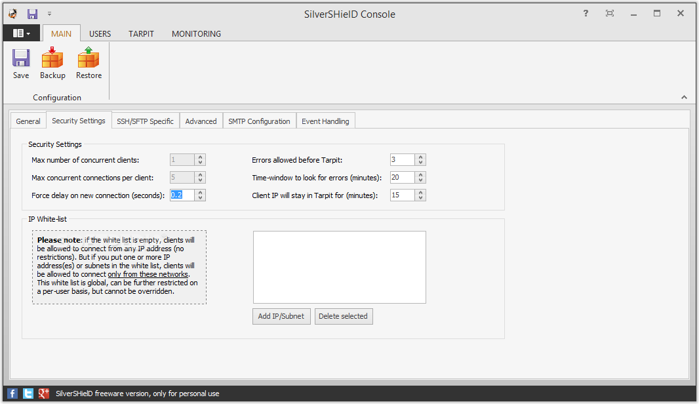Viewport: 699px width, 404px height.
Task: Click the Force delay on new connection field
Action: tap(182, 195)
